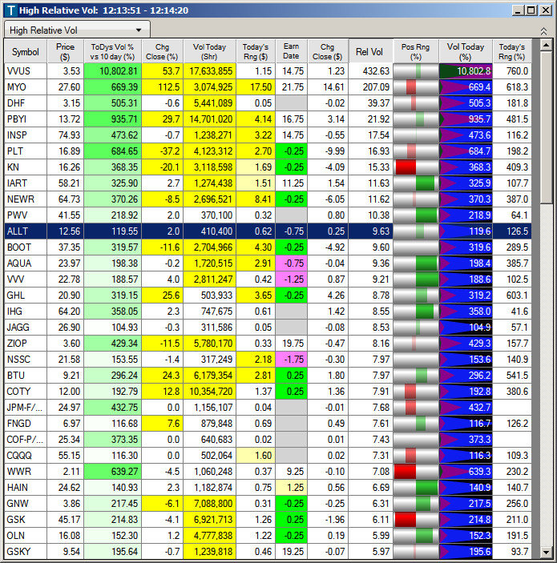Click the scrollbar down arrow
The image size is (557, 563).
547,553
